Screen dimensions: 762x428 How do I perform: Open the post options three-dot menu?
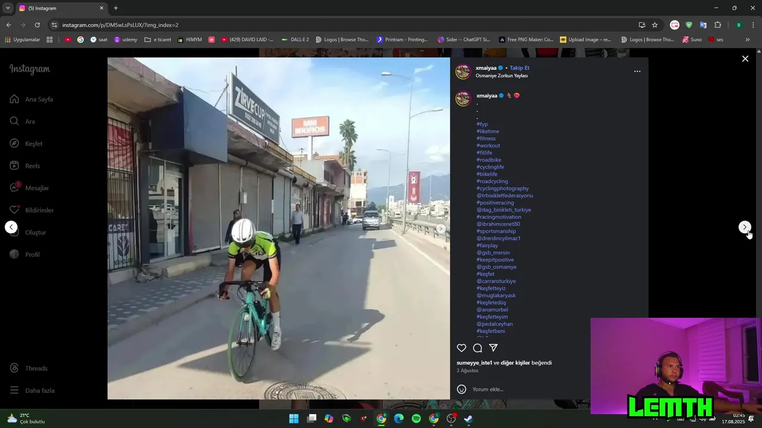click(637, 71)
